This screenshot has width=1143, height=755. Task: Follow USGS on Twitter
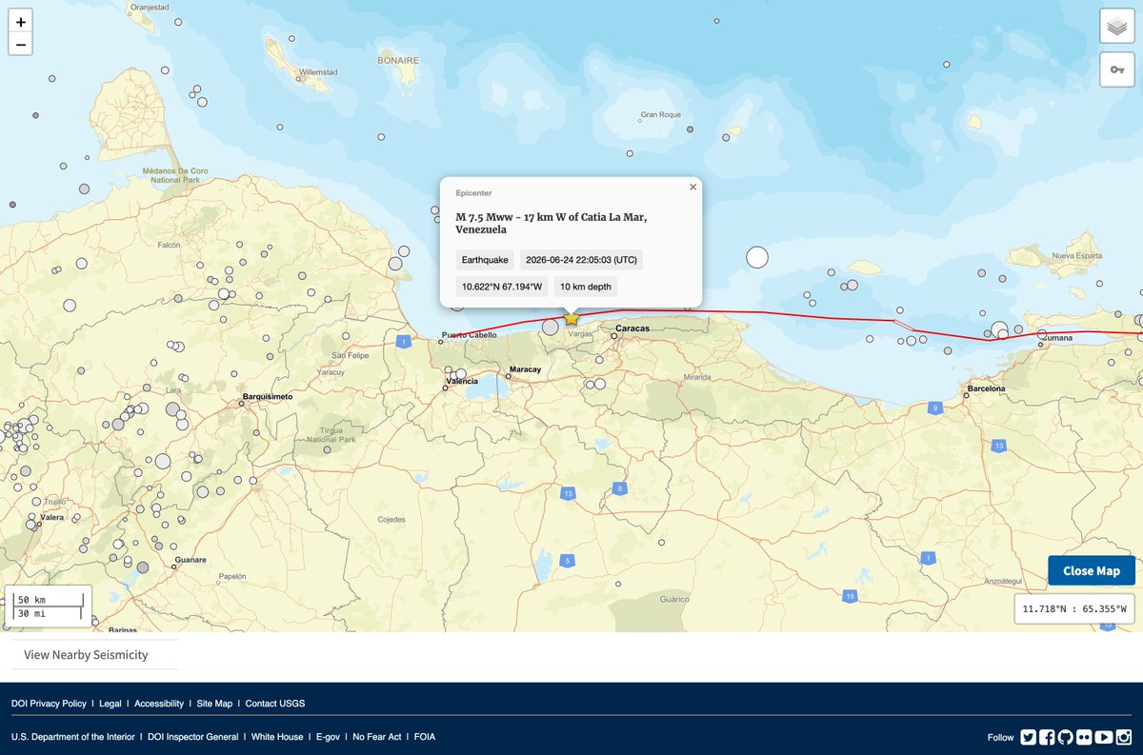tap(1028, 737)
